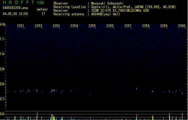Image resolution: width=188 pixels, height=120 pixels.
Task: Click the 0.8 kHz frequency label
Action: pyautogui.click(x=2, y=84)
